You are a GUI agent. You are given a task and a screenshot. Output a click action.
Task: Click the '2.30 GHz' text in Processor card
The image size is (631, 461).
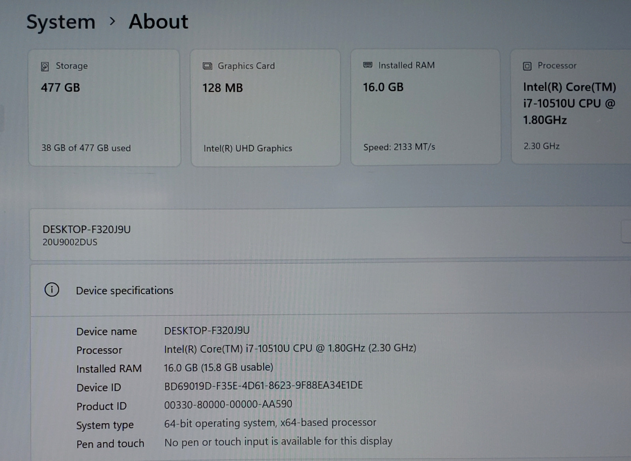coord(541,146)
